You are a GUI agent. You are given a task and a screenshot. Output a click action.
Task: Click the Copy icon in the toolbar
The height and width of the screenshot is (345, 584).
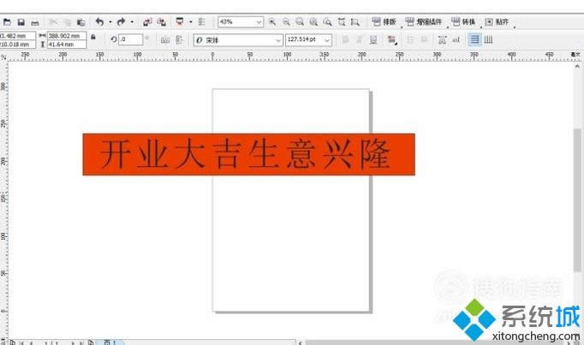tap(67, 22)
